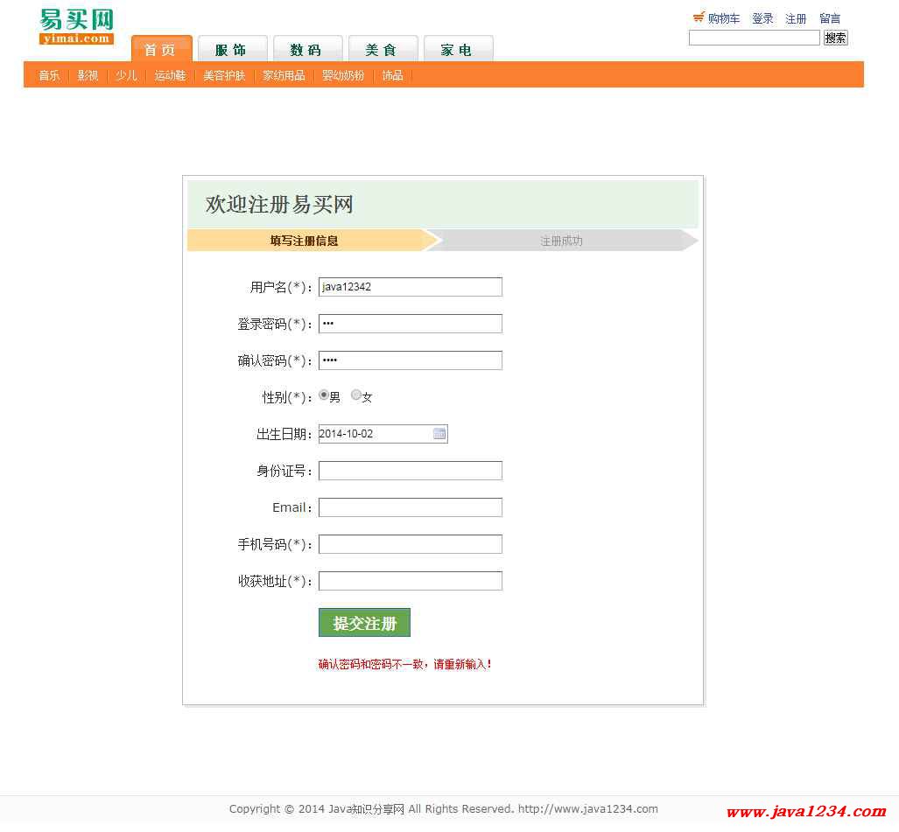Open the birth date calendar picker icon
Screen dimensions: 899x832
coord(439,434)
